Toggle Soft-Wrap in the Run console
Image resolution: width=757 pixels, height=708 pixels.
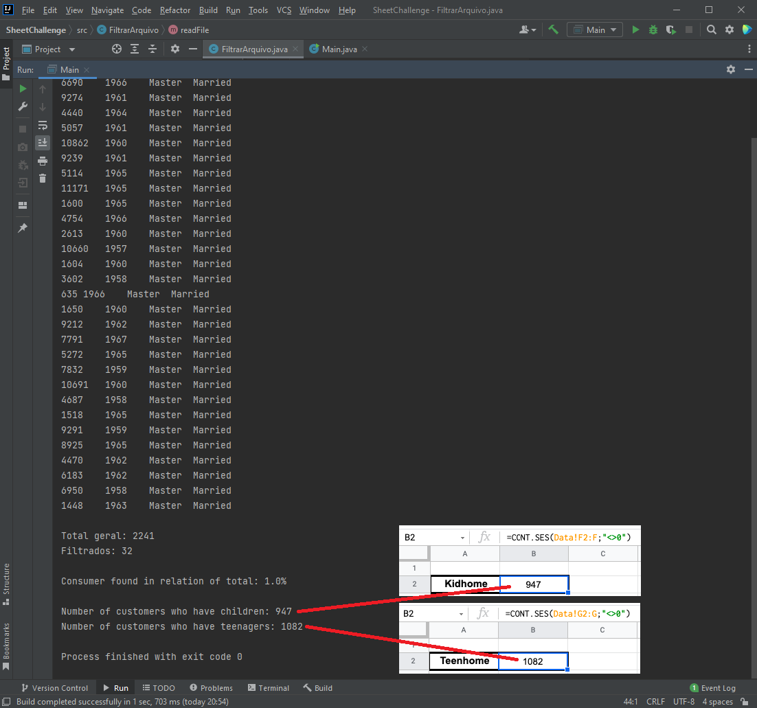click(x=42, y=126)
